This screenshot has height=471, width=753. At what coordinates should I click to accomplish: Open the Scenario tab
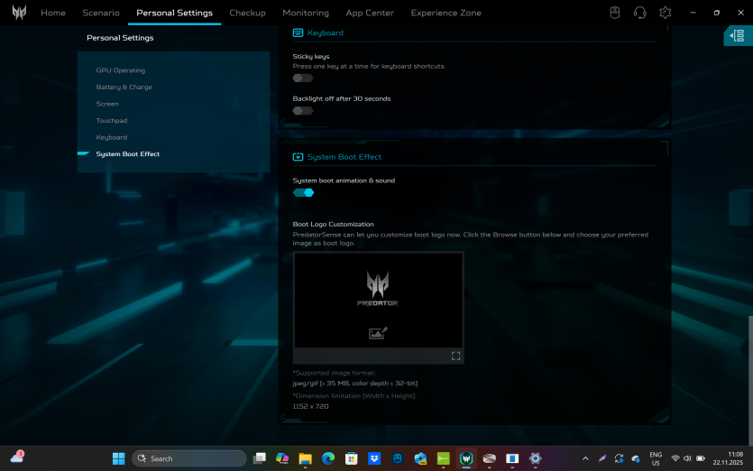(101, 13)
